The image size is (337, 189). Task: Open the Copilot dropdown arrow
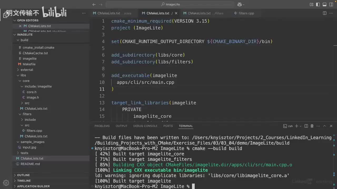point(244,4)
